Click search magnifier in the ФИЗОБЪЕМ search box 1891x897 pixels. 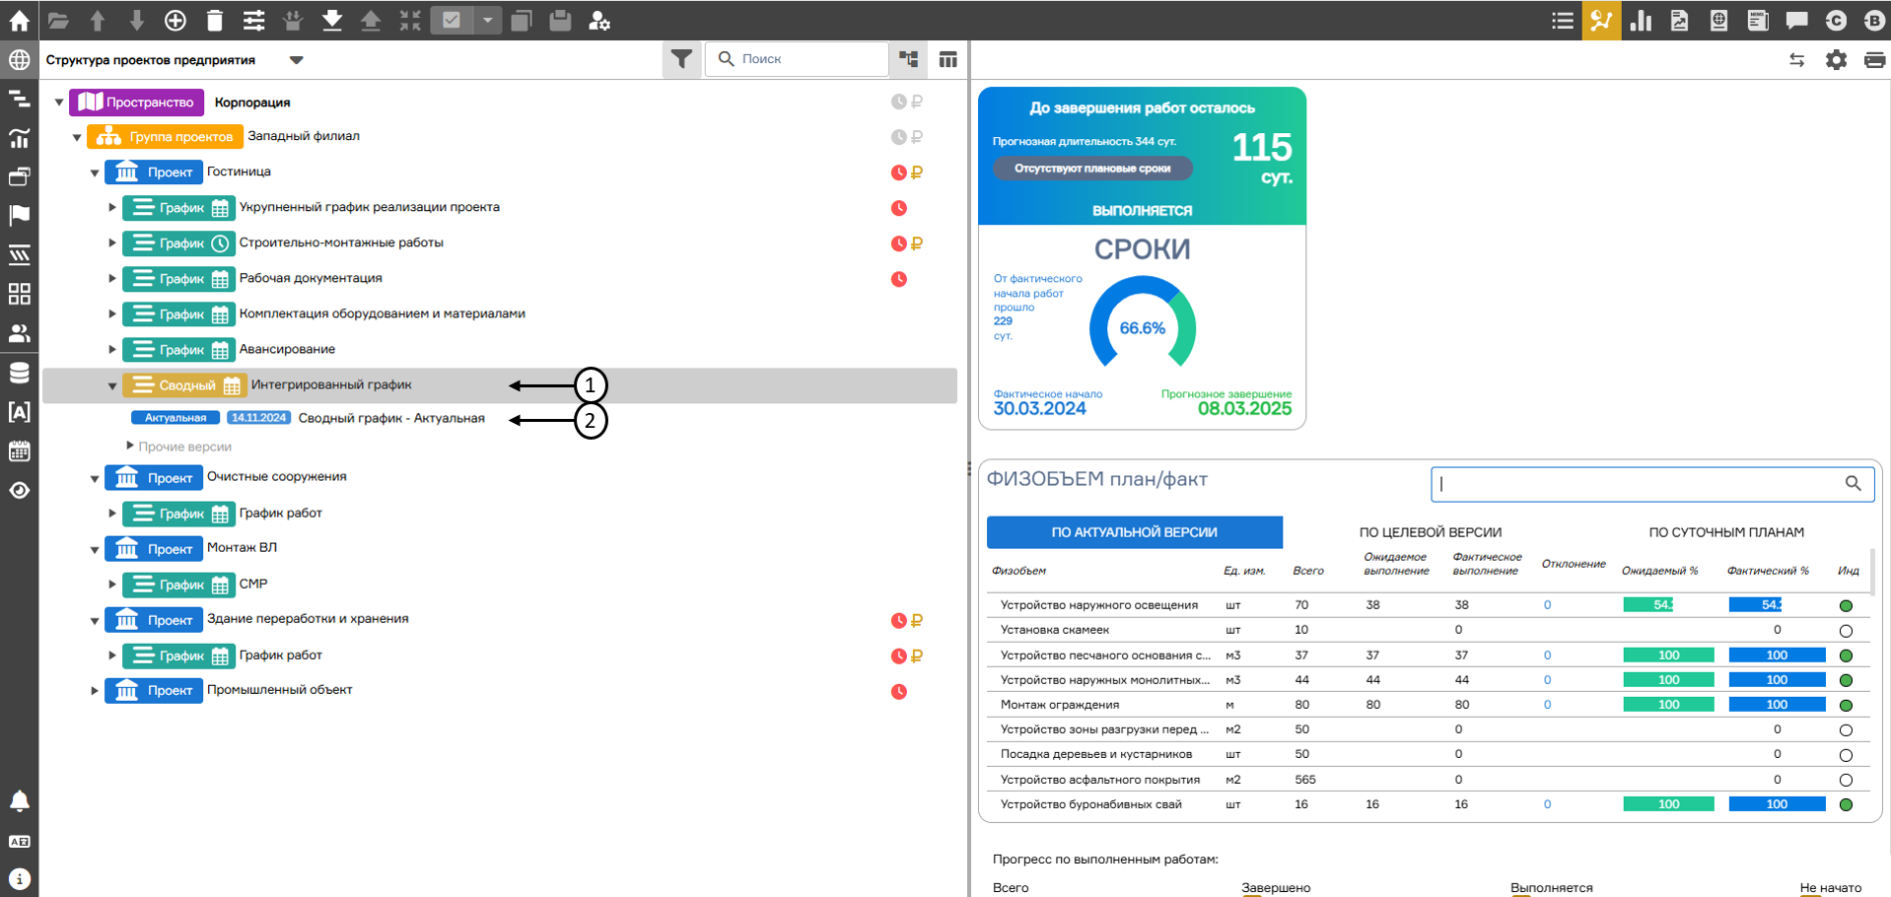click(x=1853, y=483)
